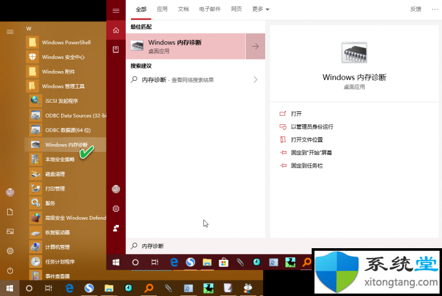This screenshot has height=296, width=442.
Task: Open the notebook icon in search sidebar
Action: [x=116, y=49]
